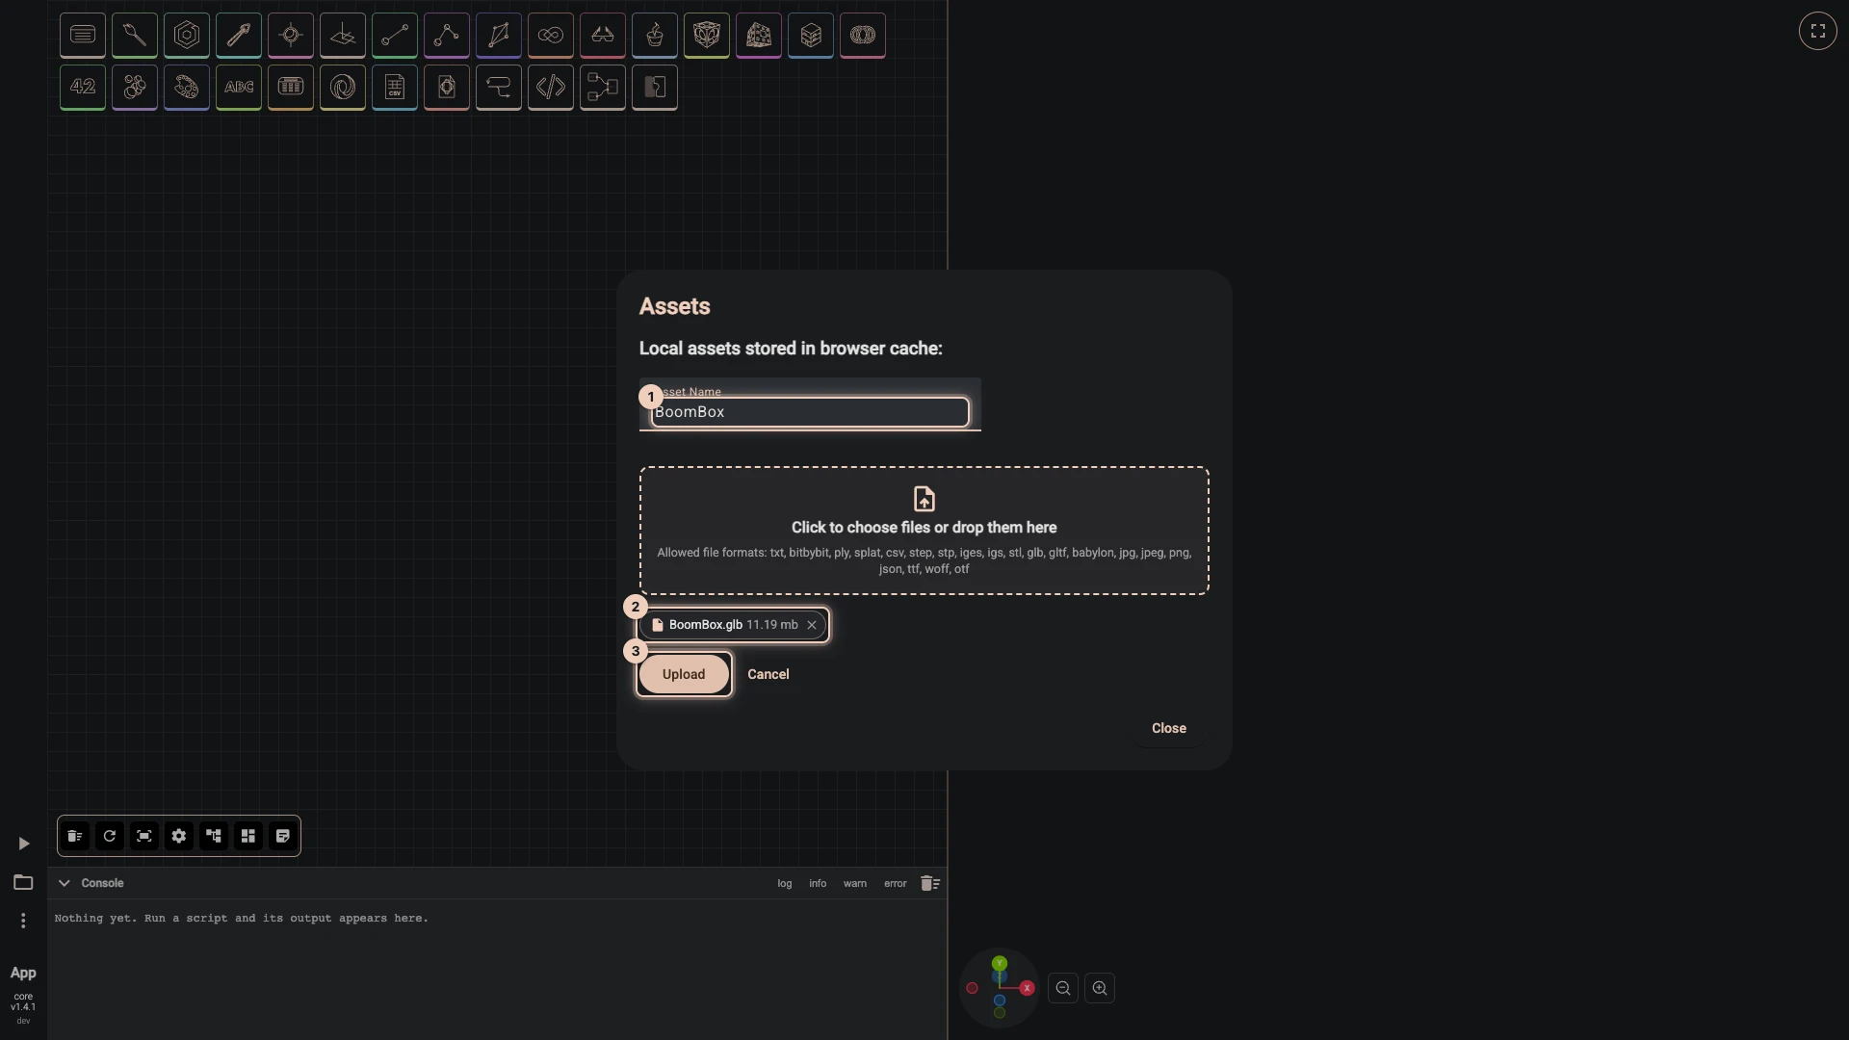Toggle the log filter in console
1849x1040 pixels.
click(x=785, y=883)
